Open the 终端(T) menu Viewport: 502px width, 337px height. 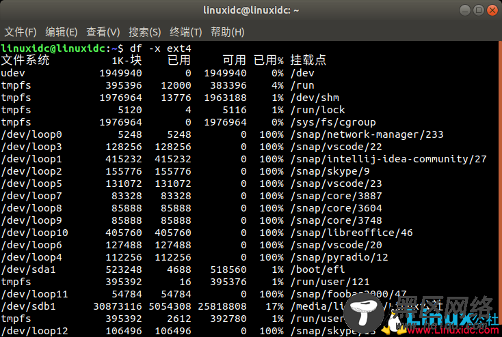click(186, 32)
